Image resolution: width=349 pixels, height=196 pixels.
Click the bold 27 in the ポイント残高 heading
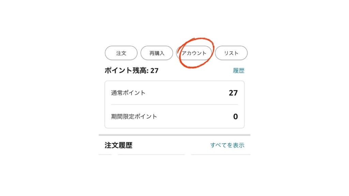[154, 71]
